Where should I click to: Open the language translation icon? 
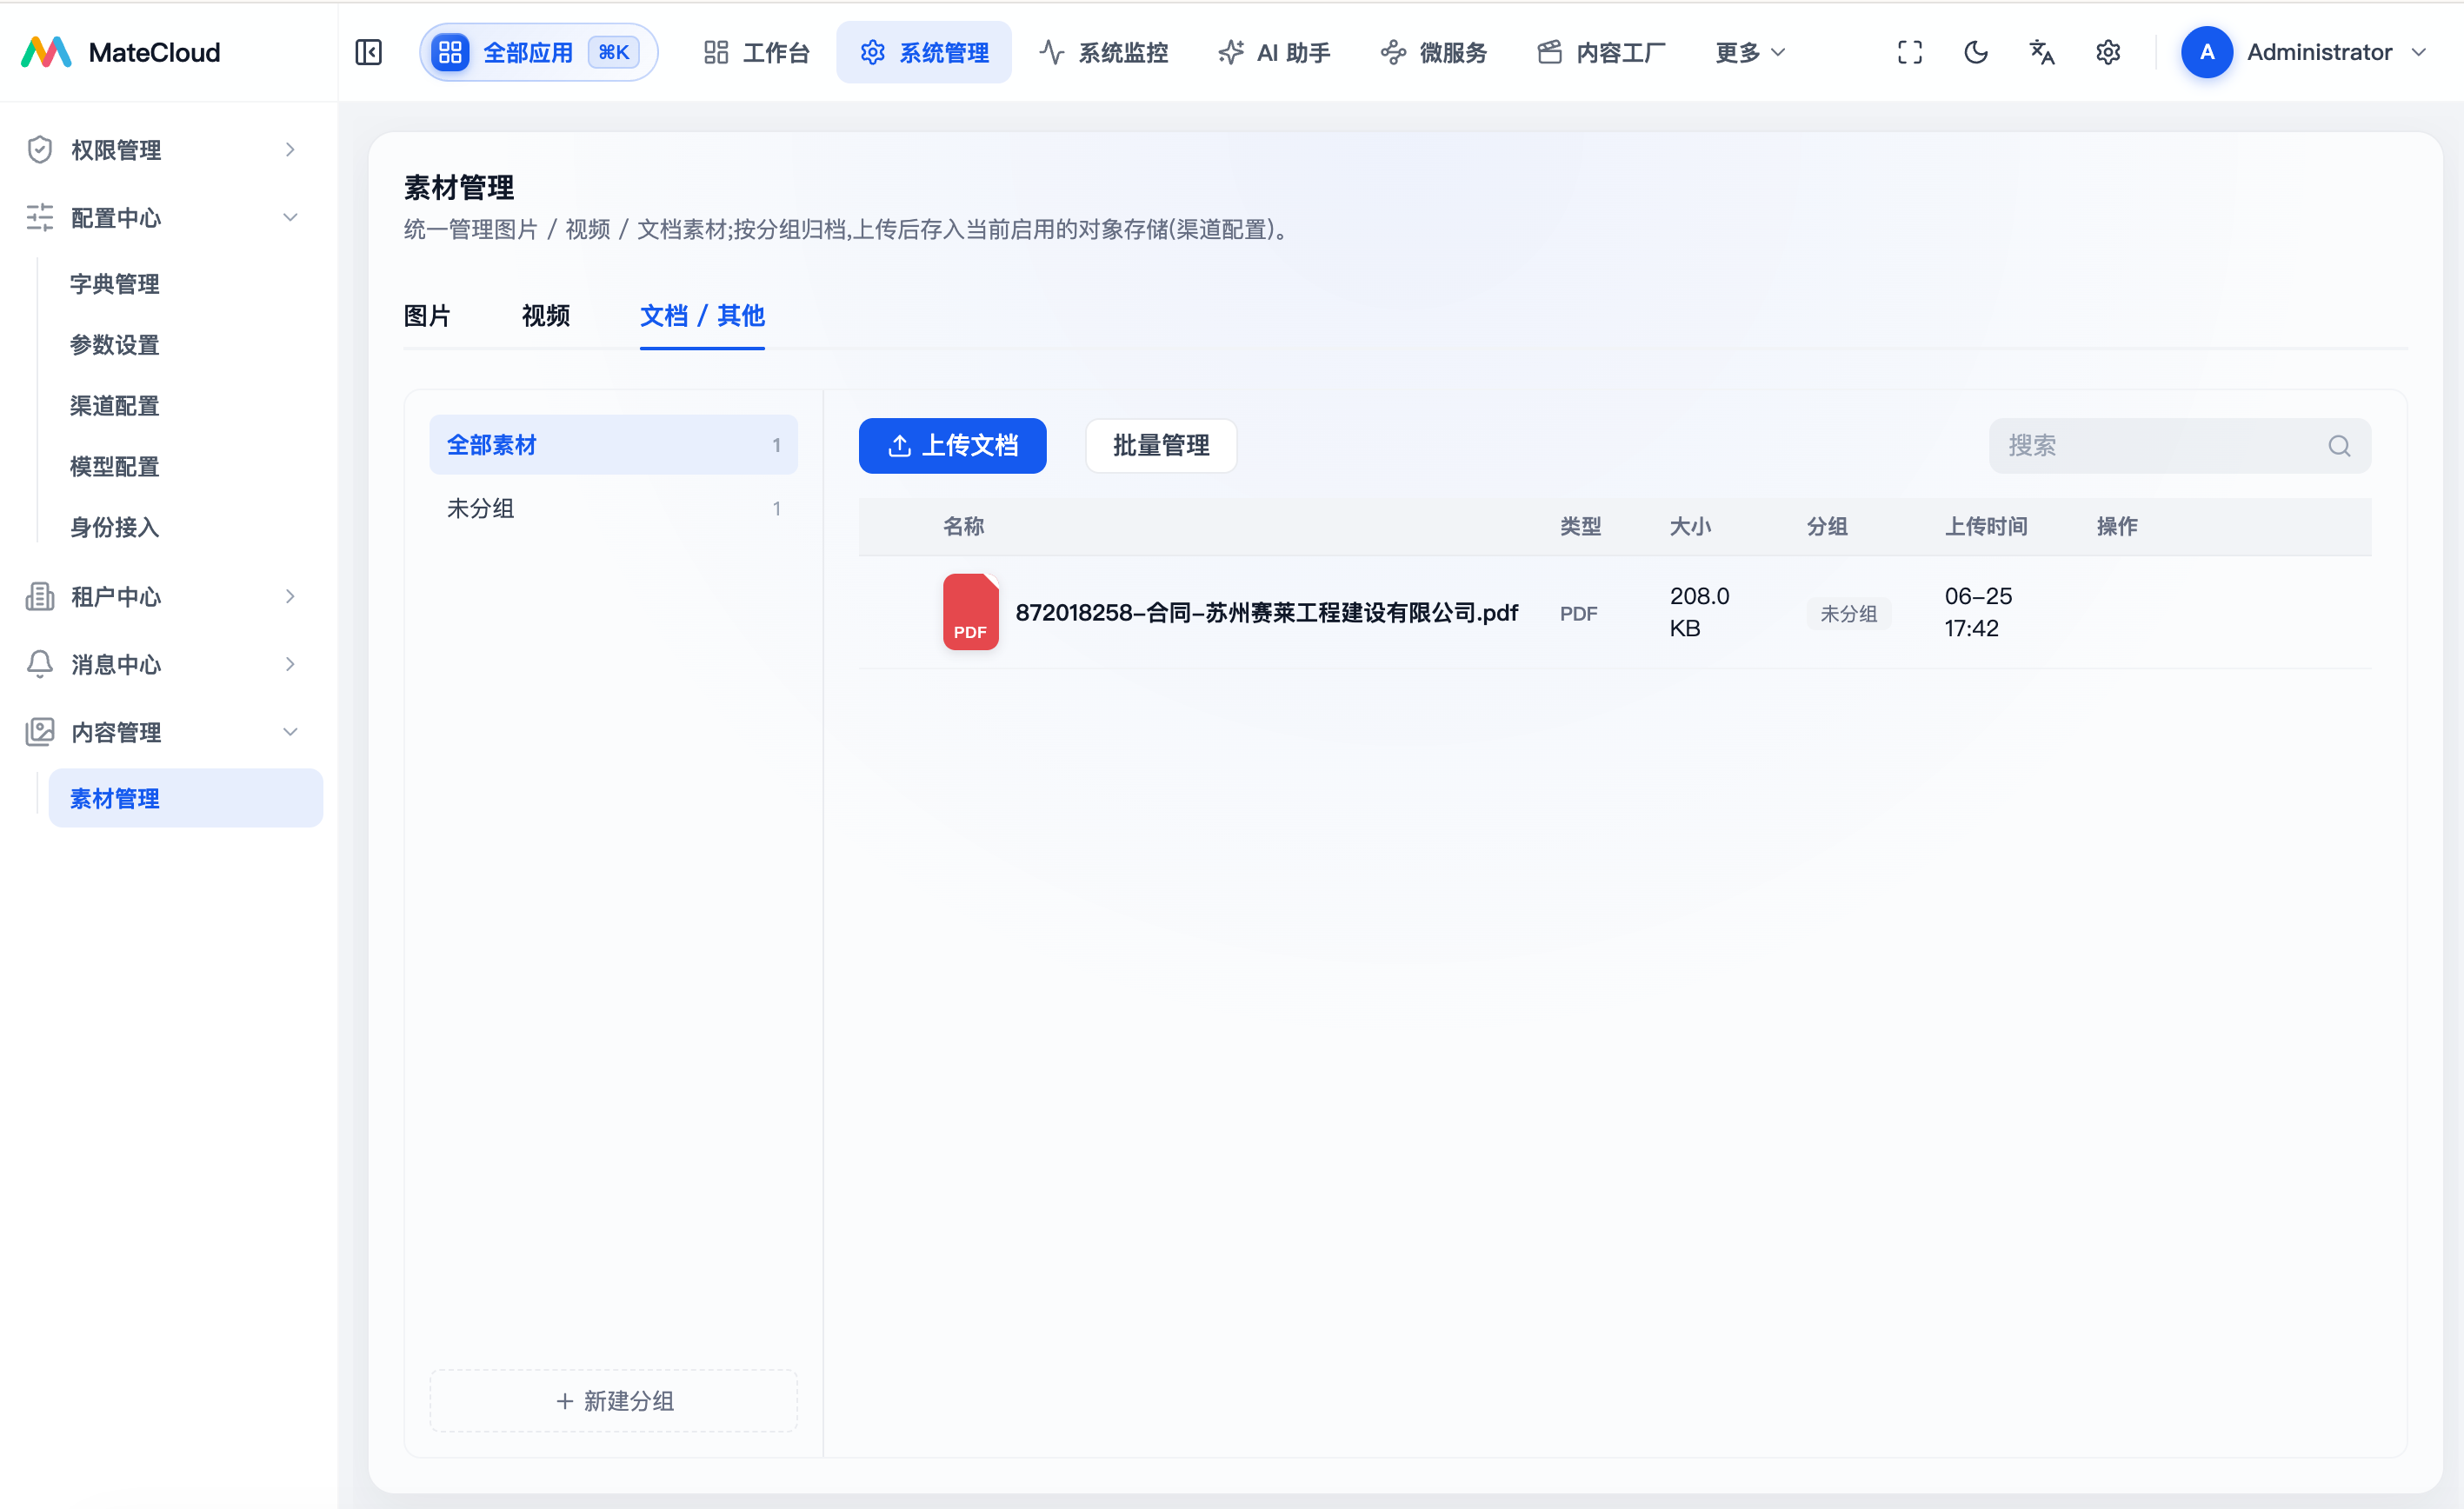pos(2041,52)
